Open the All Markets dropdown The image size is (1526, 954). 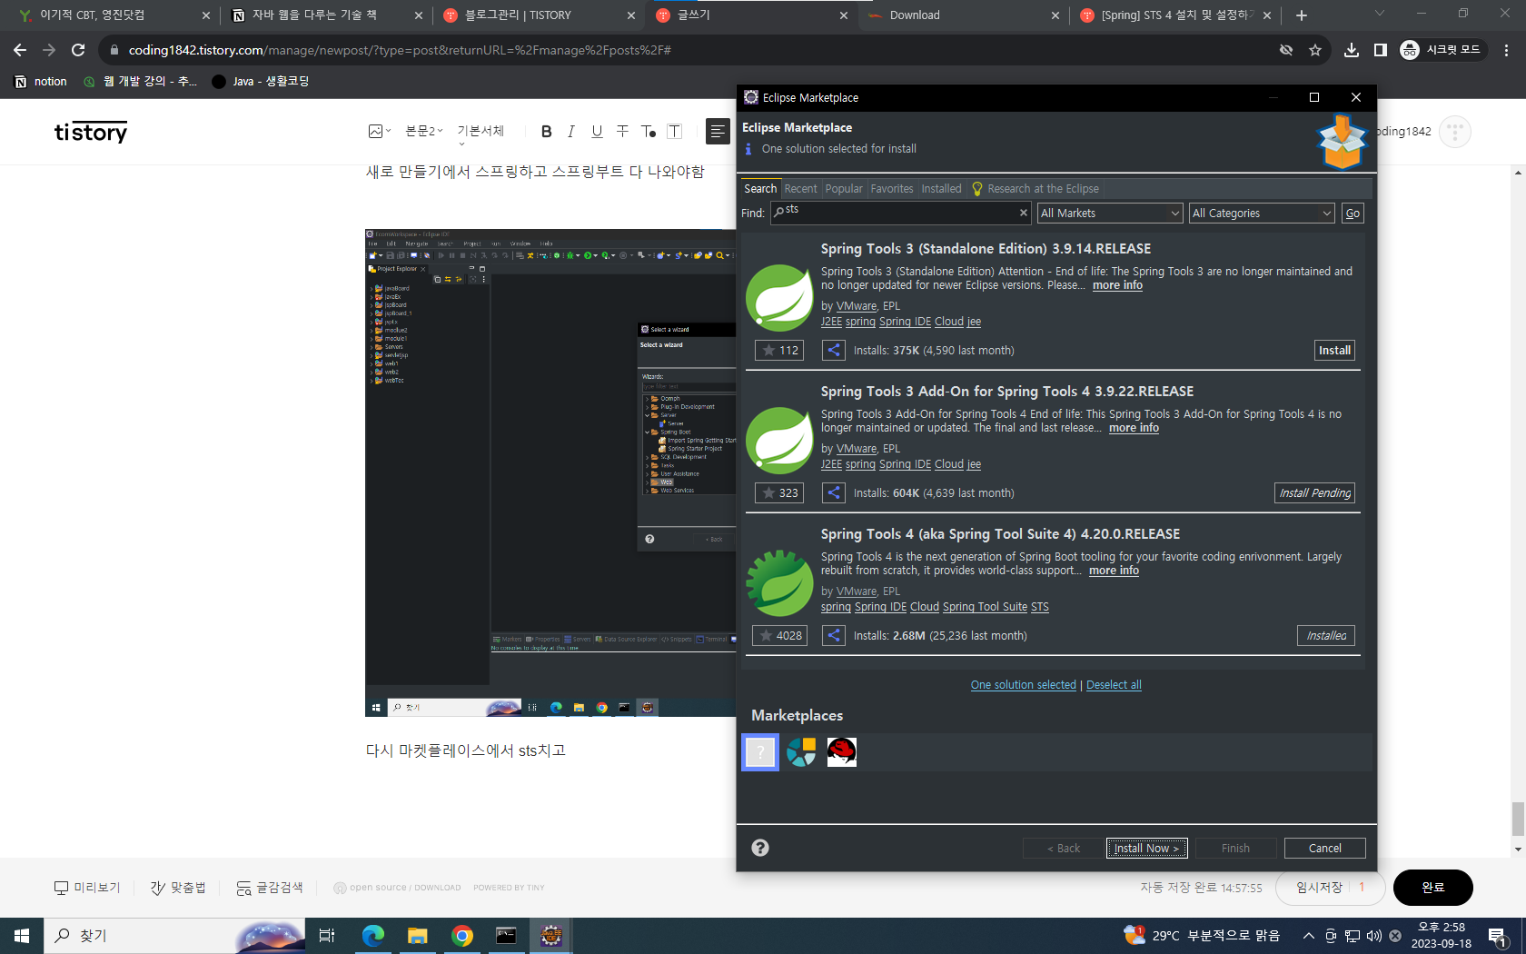click(1110, 213)
